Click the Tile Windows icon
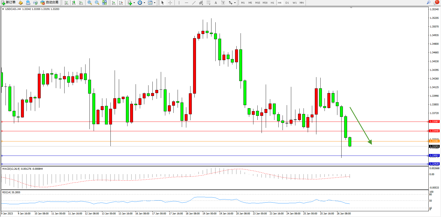This screenshot has height=217, width=441. point(104,3)
